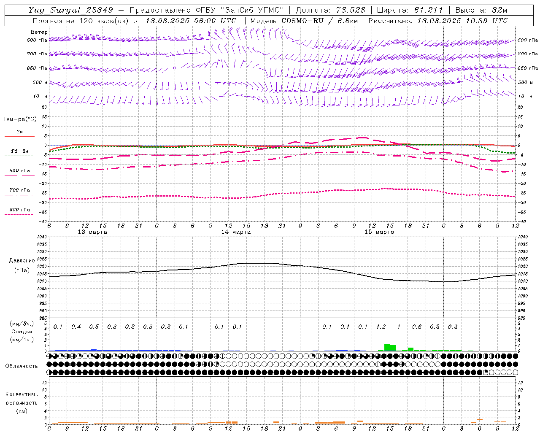Image resolution: width=540 pixels, height=432 pixels.
Task: Select the Высота: 32м field
Action: click(x=481, y=10)
